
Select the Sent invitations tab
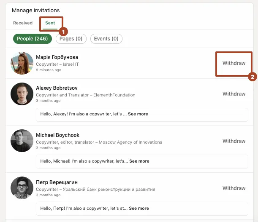coord(50,23)
